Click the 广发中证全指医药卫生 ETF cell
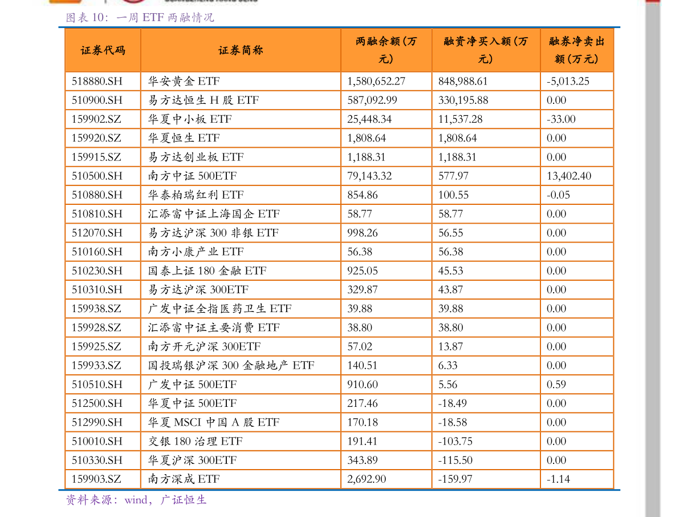 [x=219, y=309]
